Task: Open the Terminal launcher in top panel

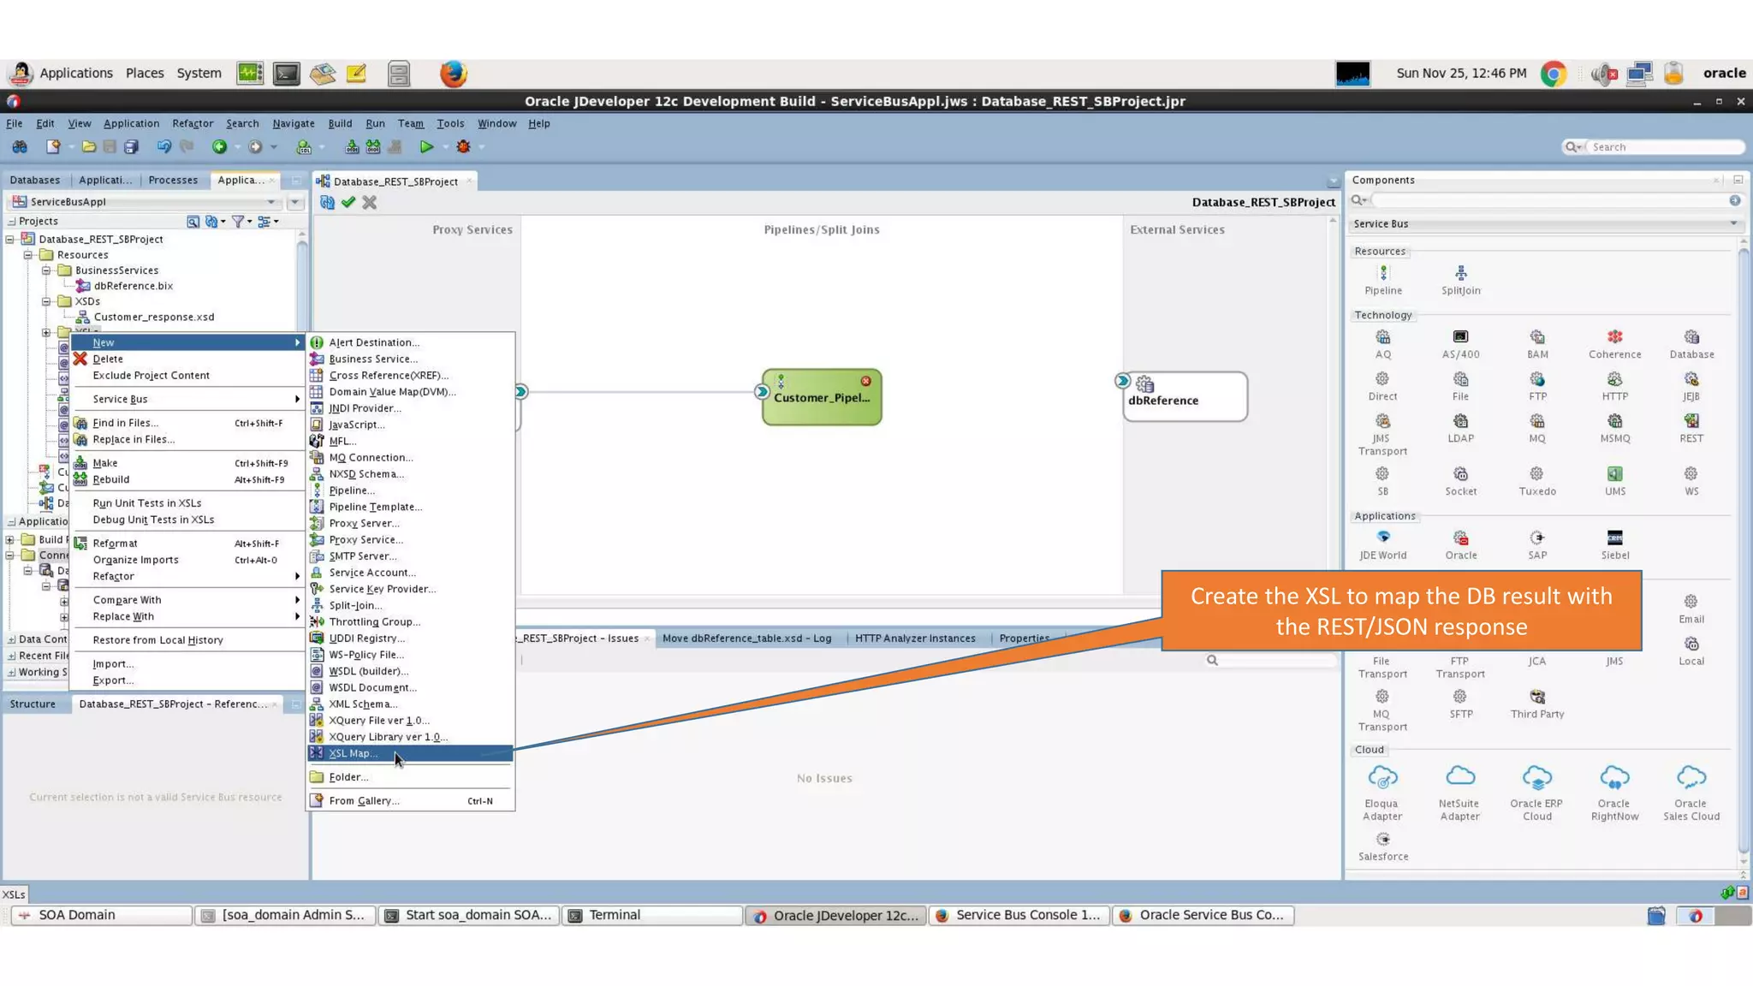Action: pos(287,74)
